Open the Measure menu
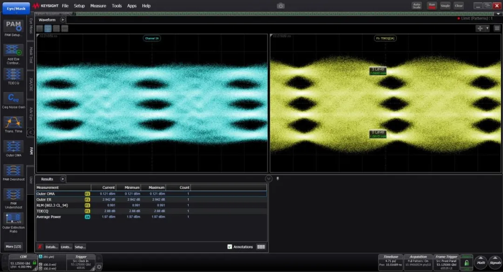This screenshot has width=503, height=272. [x=98, y=6]
